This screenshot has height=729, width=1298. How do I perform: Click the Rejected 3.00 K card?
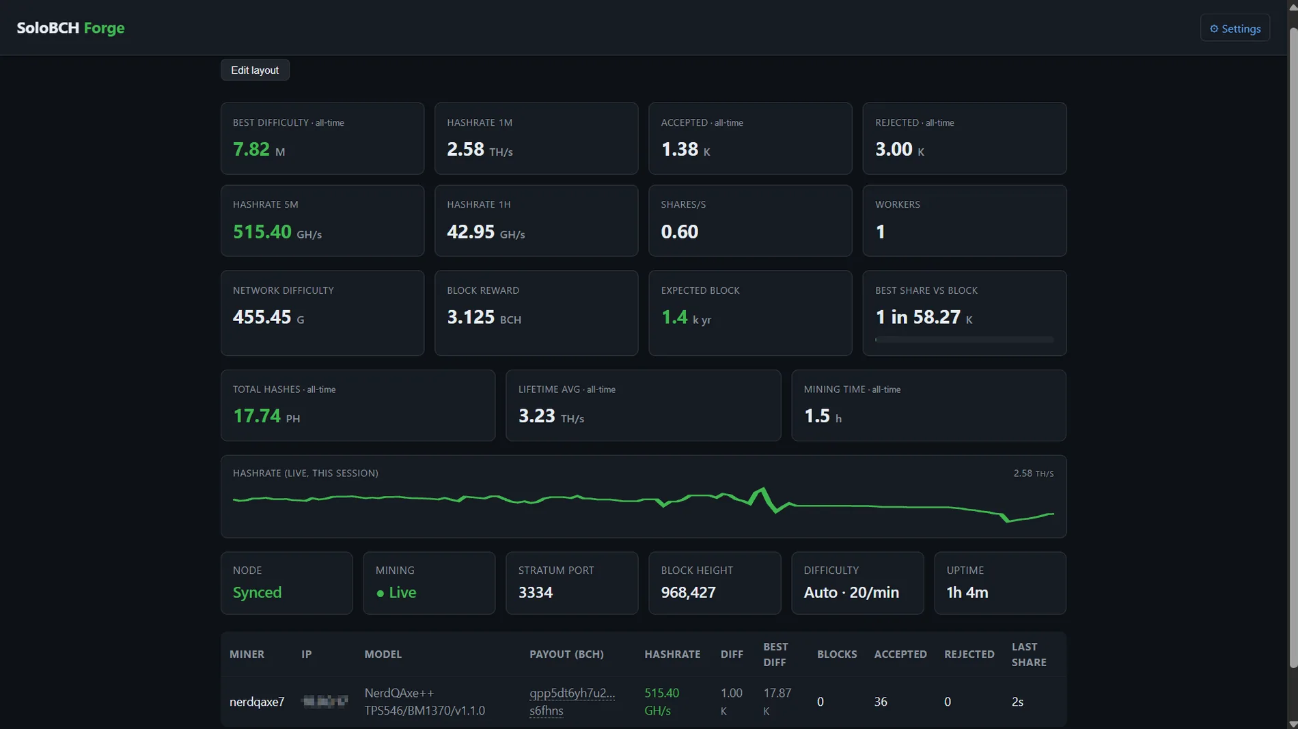(965, 139)
